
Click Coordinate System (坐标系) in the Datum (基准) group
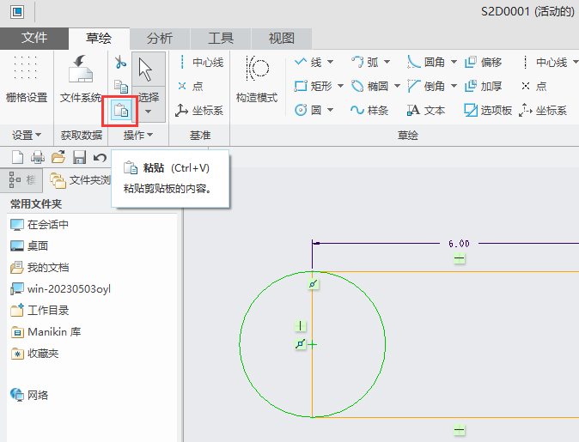(x=199, y=111)
